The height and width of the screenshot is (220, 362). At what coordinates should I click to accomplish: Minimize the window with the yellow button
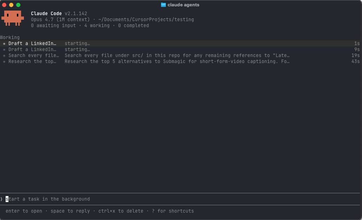[11, 5]
